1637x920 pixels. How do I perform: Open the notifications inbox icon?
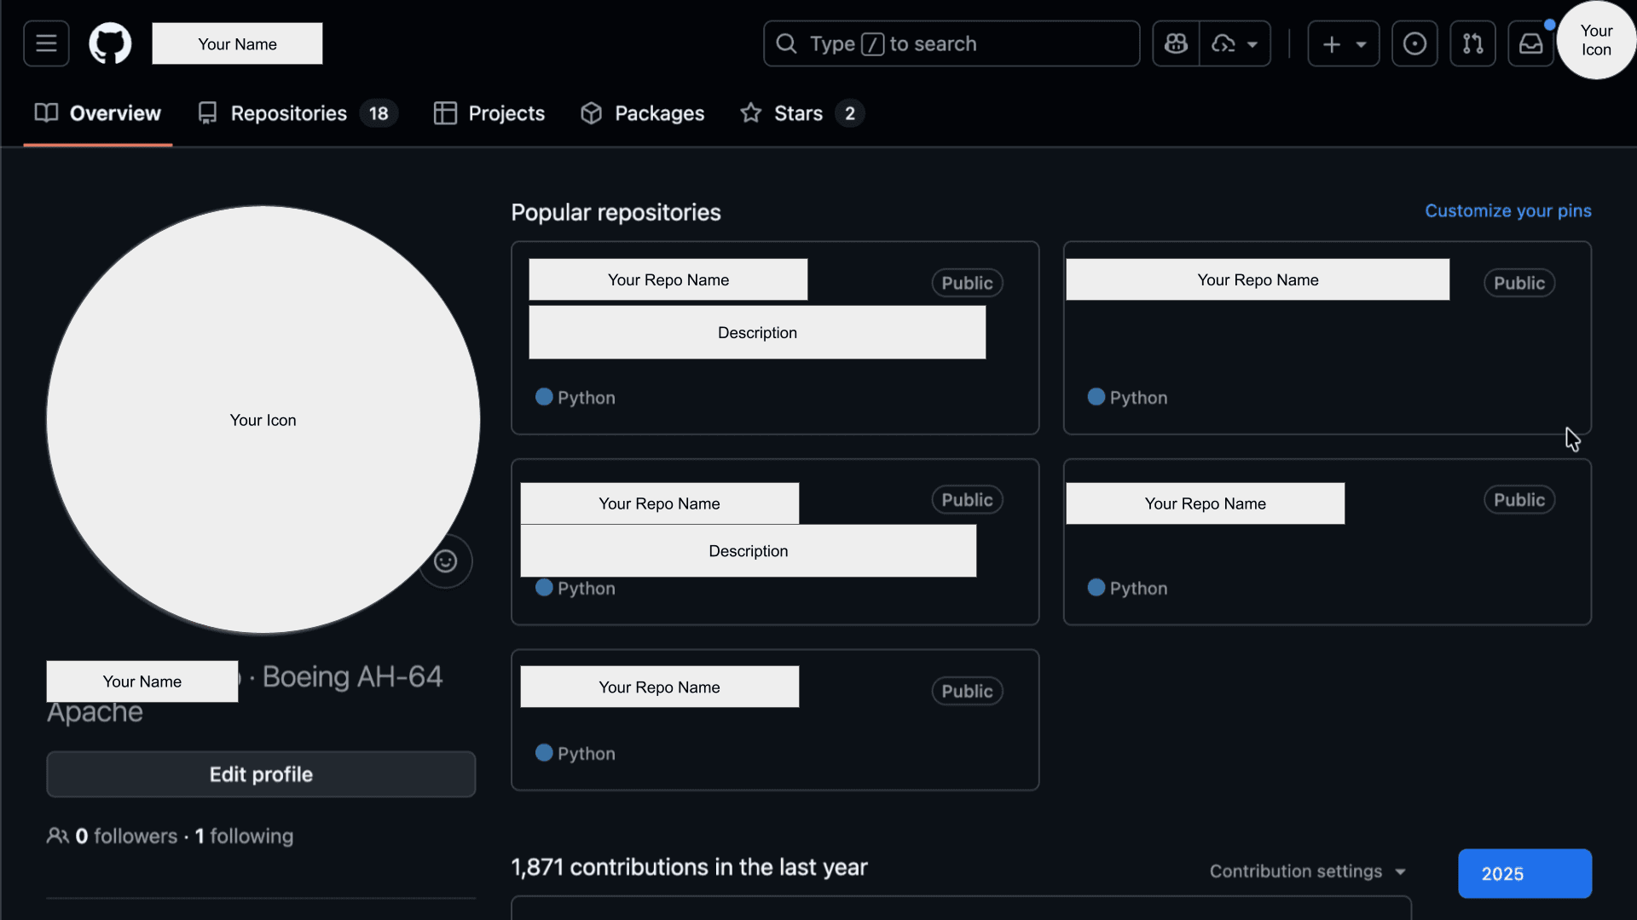[x=1530, y=43]
